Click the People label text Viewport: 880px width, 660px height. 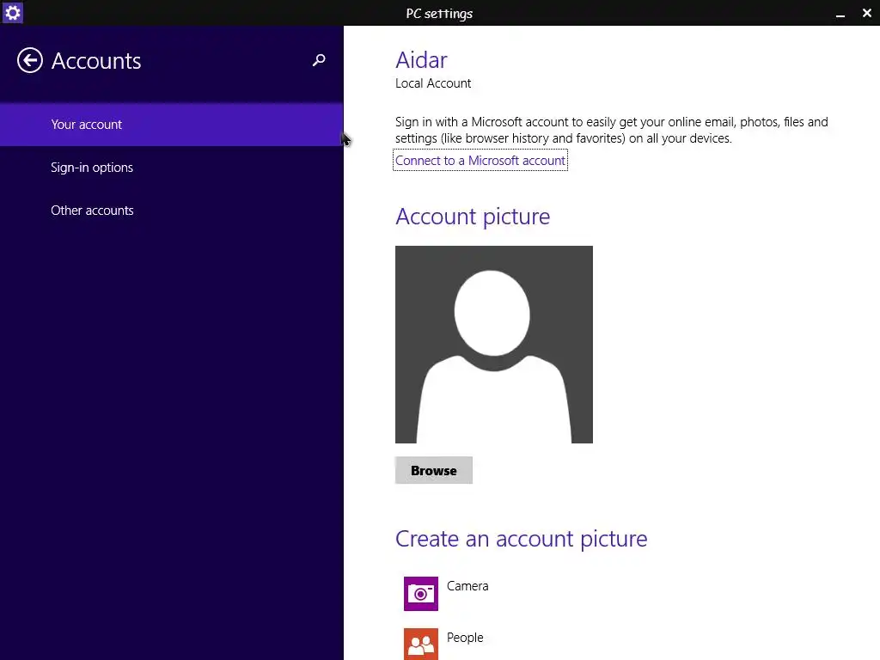pos(465,638)
